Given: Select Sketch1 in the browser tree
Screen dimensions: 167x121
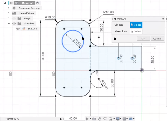Looking at the screenshot, I should coord(32,28).
